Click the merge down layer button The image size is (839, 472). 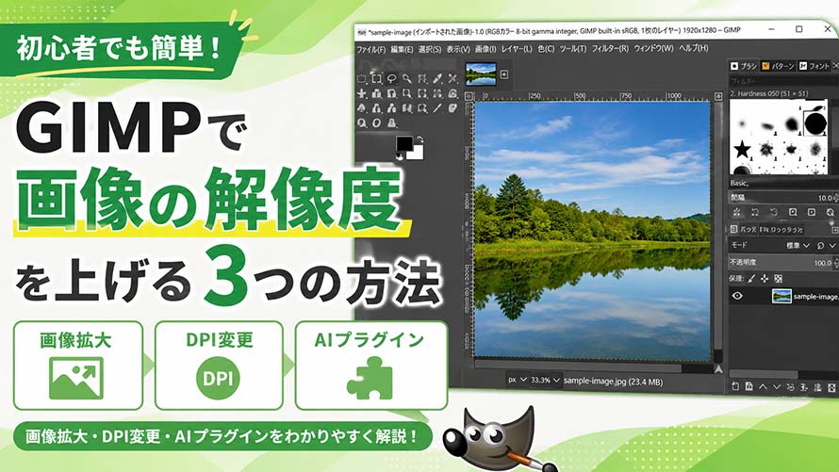click(804, 386)
